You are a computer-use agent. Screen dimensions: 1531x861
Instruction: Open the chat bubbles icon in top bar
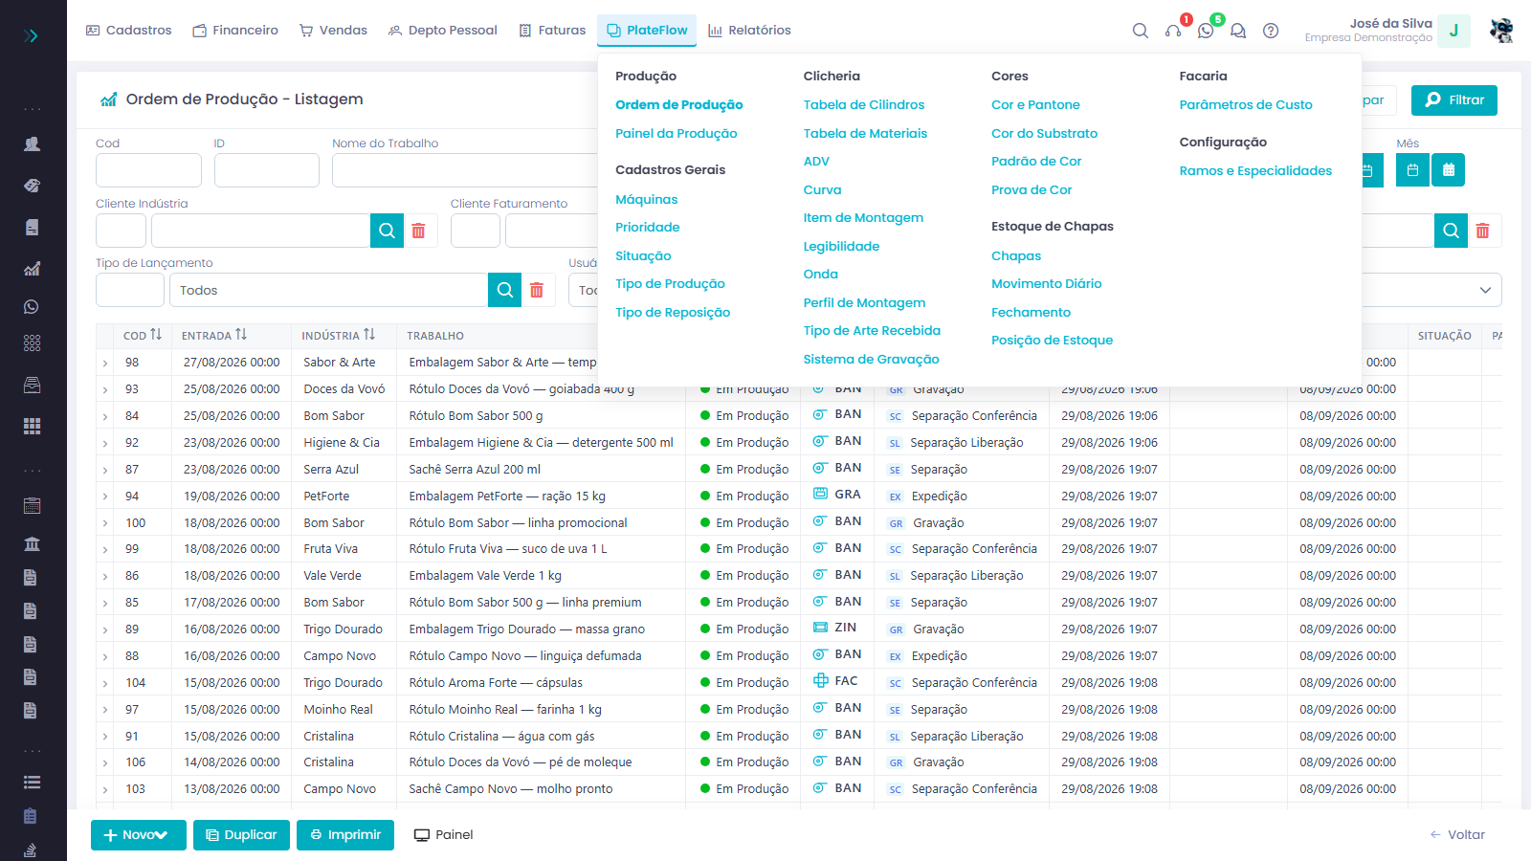click(1238, 31)
